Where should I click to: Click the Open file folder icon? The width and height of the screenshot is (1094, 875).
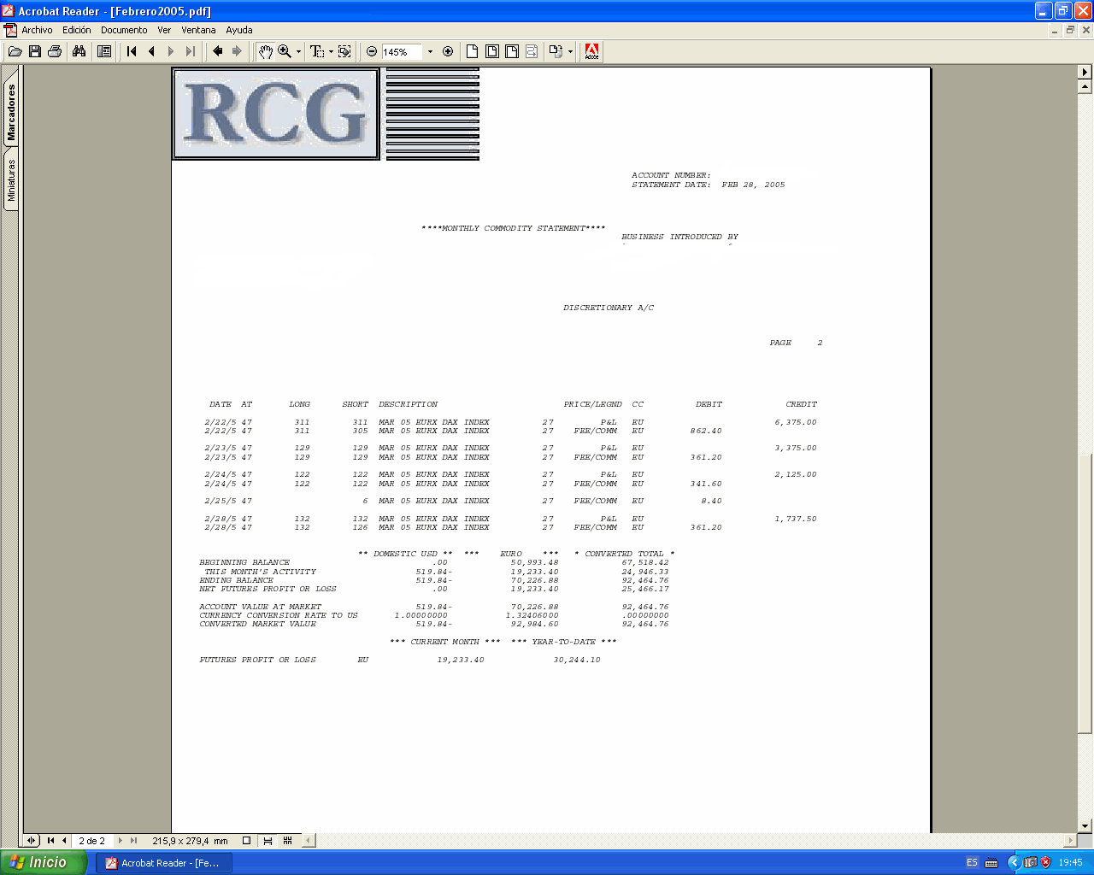click(15, 51)
